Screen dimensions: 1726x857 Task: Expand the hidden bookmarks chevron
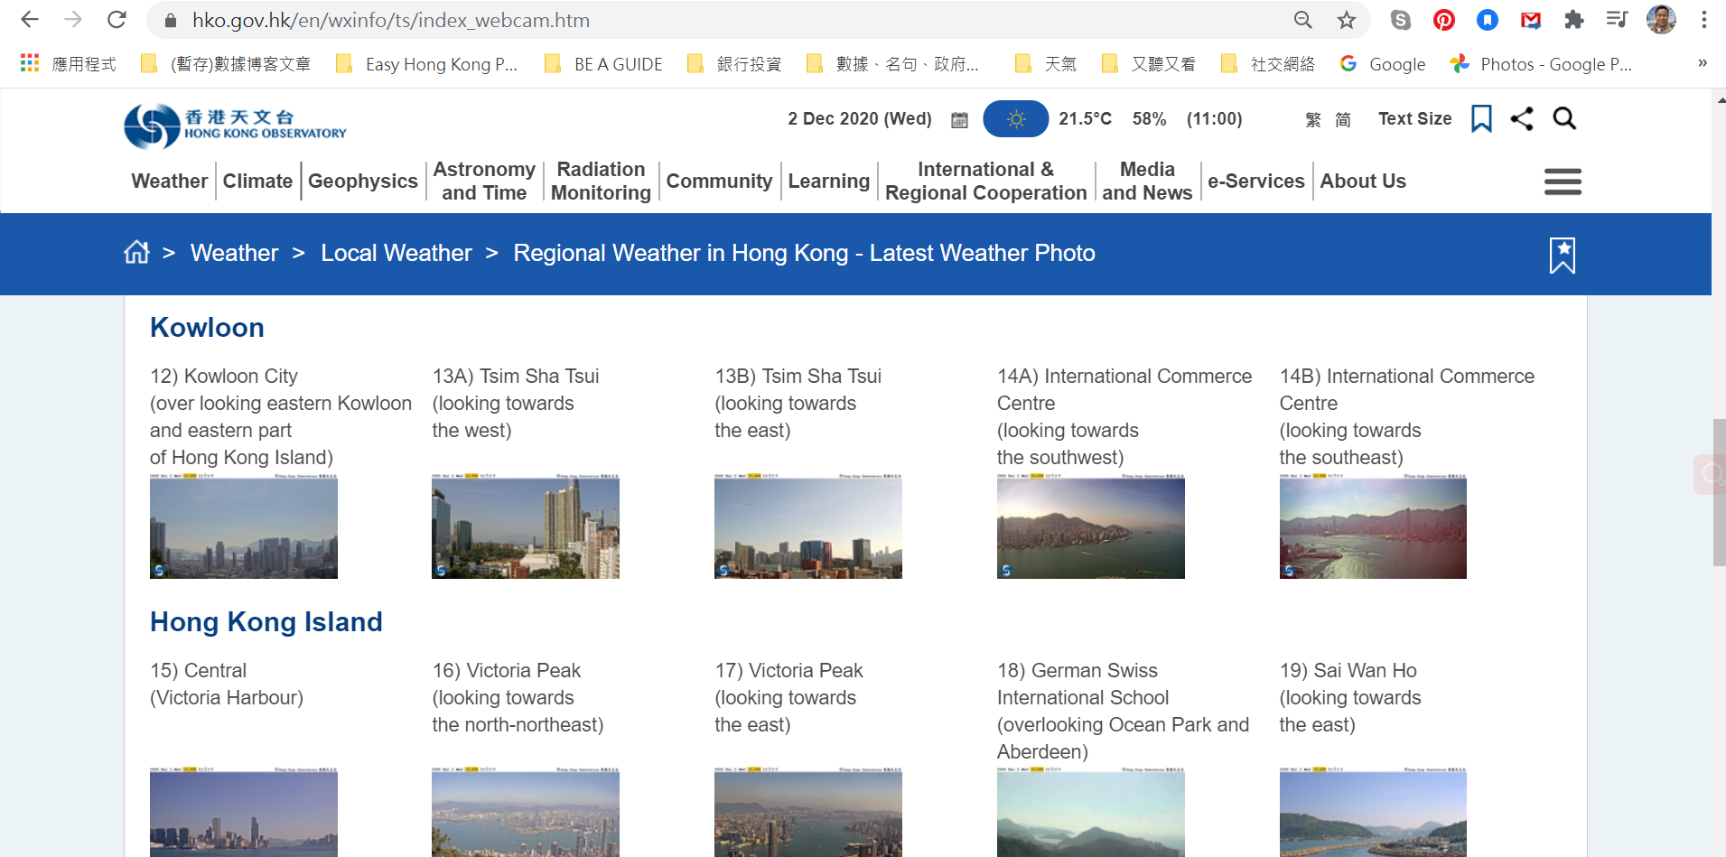click(x=1703, y=63)
